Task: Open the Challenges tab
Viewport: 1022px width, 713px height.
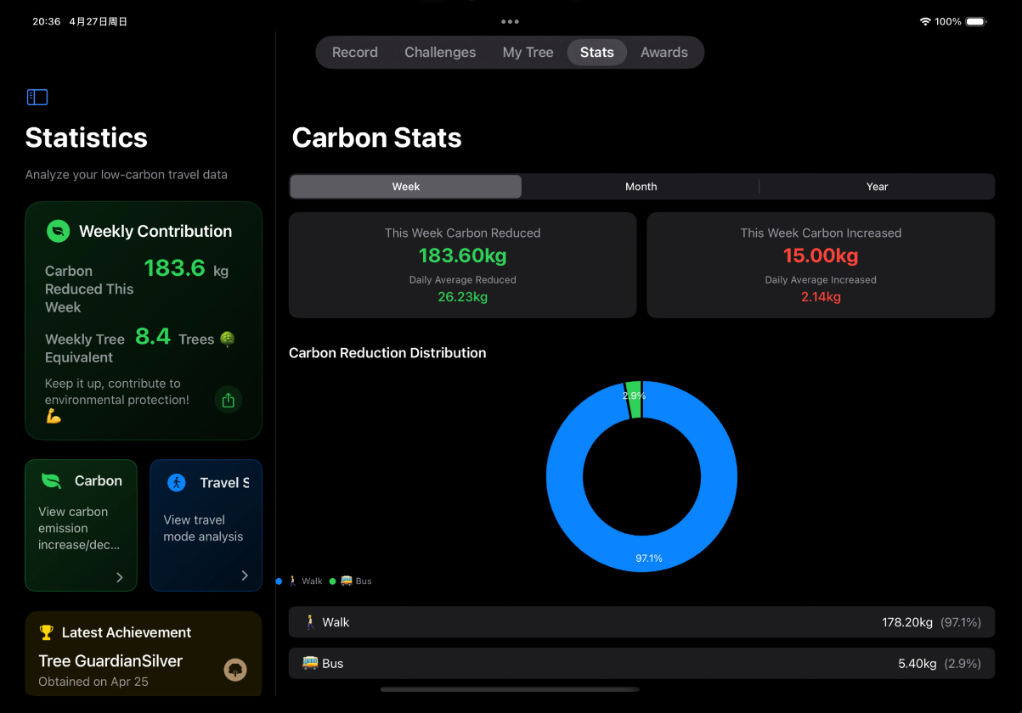Action: point(440,53)
